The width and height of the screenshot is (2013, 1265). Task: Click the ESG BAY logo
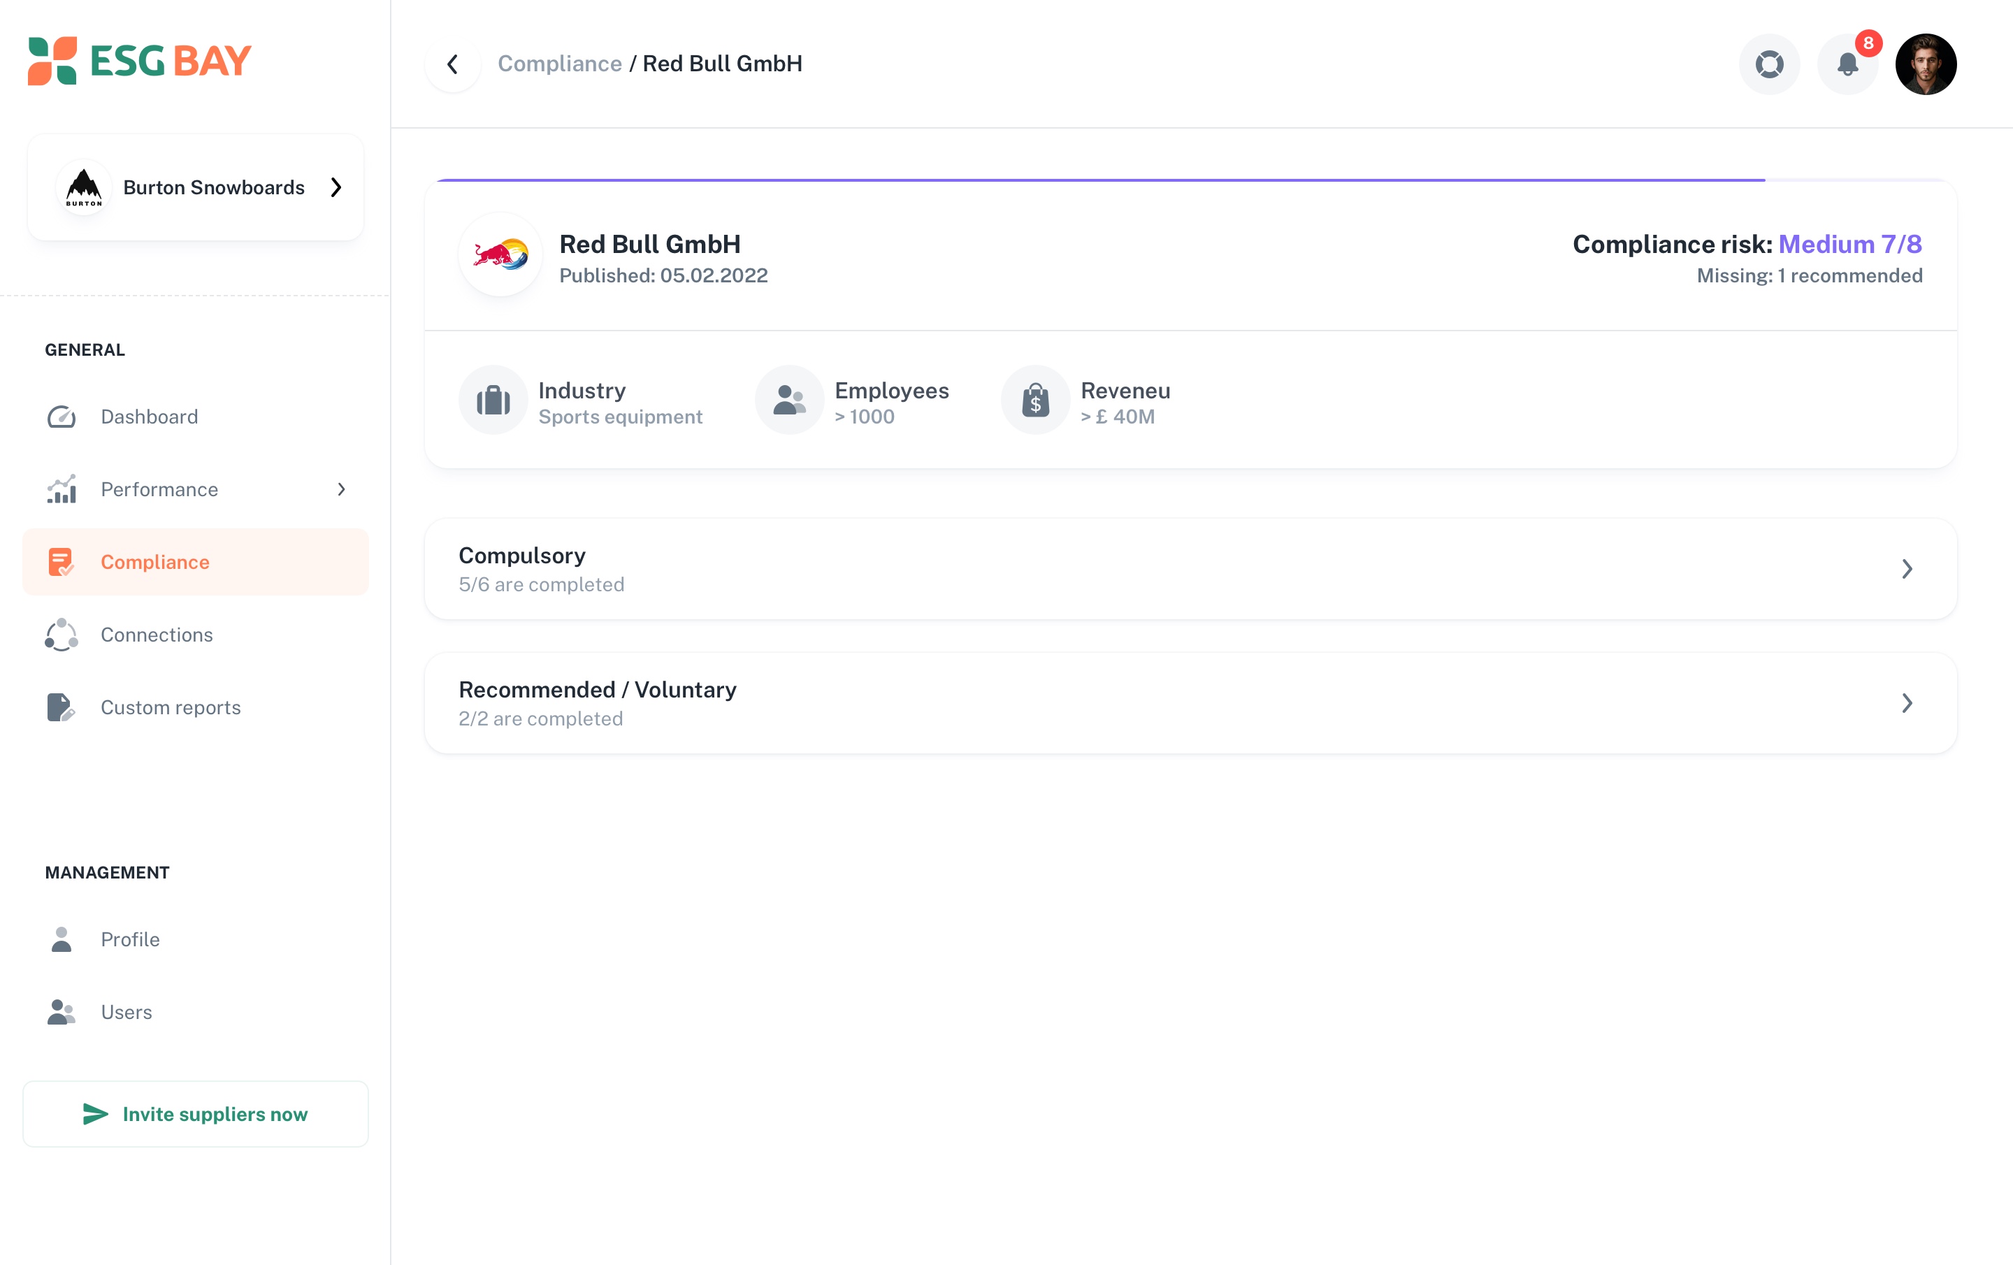tap(140, 60)
